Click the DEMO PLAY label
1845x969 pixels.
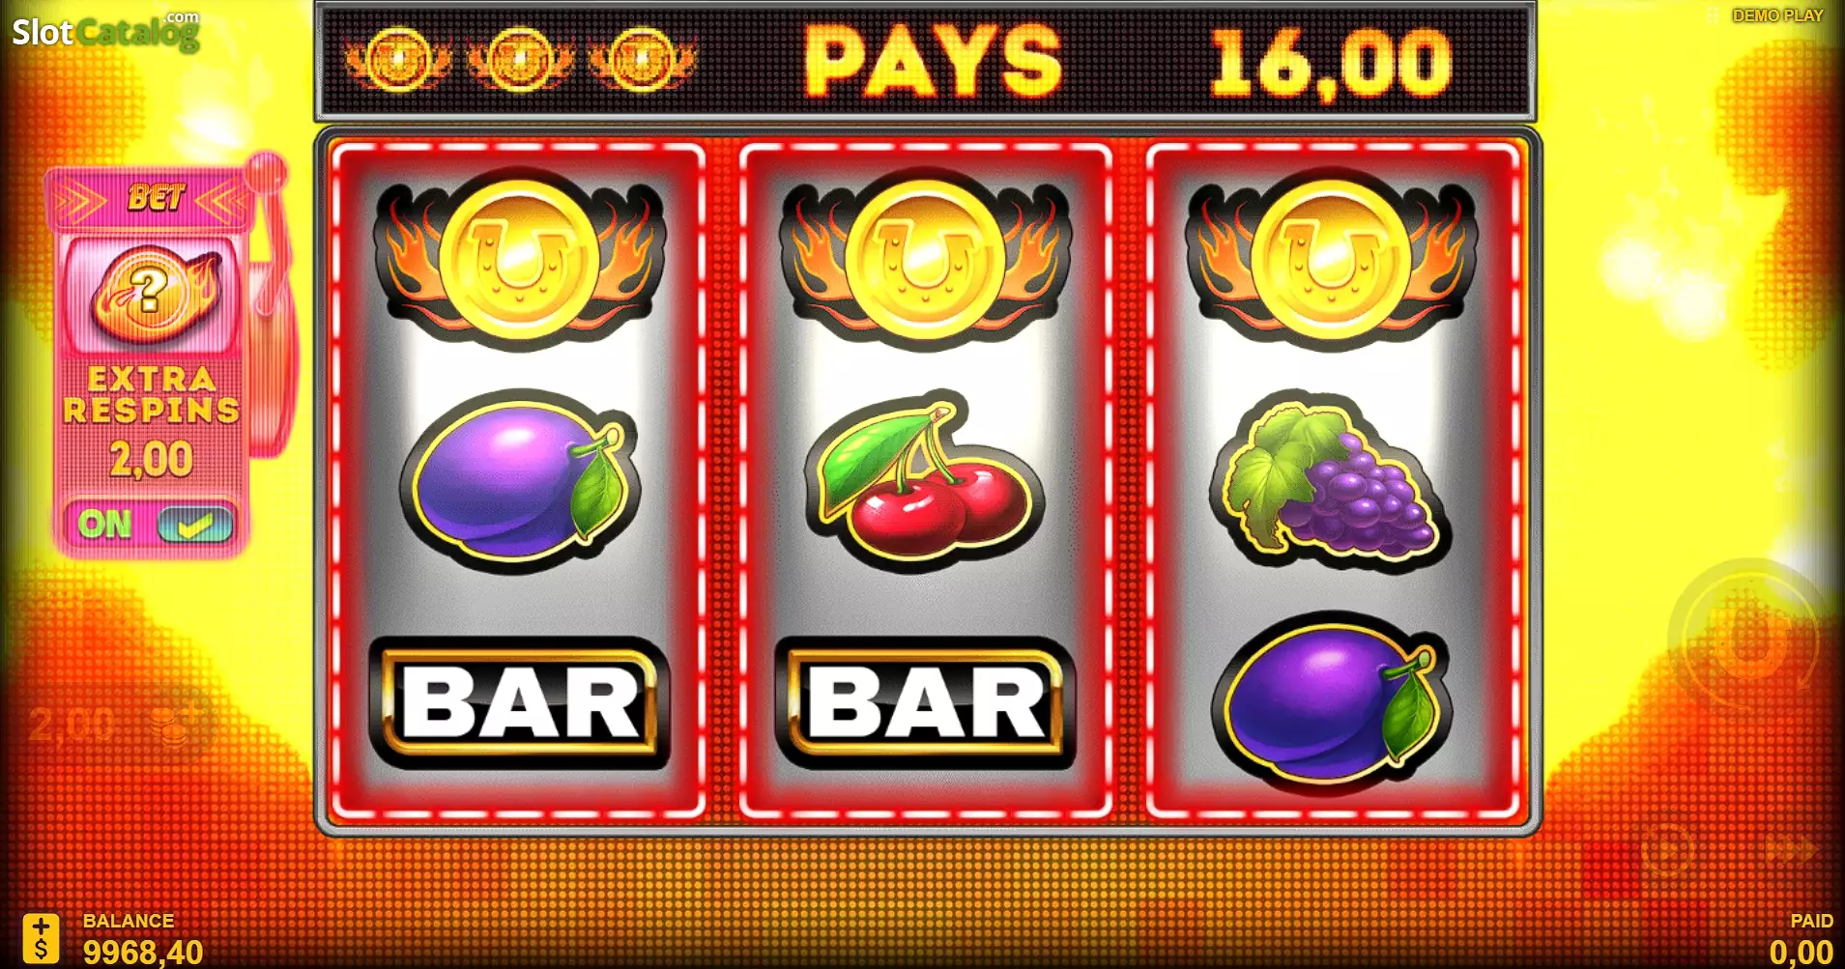1776,15
